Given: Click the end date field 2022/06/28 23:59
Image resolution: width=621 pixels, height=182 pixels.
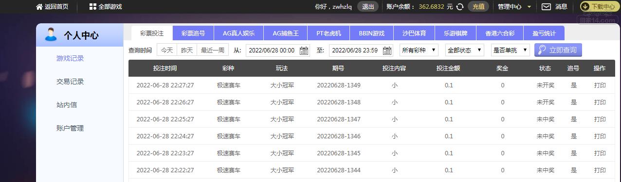Looking at the screenshot, I should [x=361, y=50].
